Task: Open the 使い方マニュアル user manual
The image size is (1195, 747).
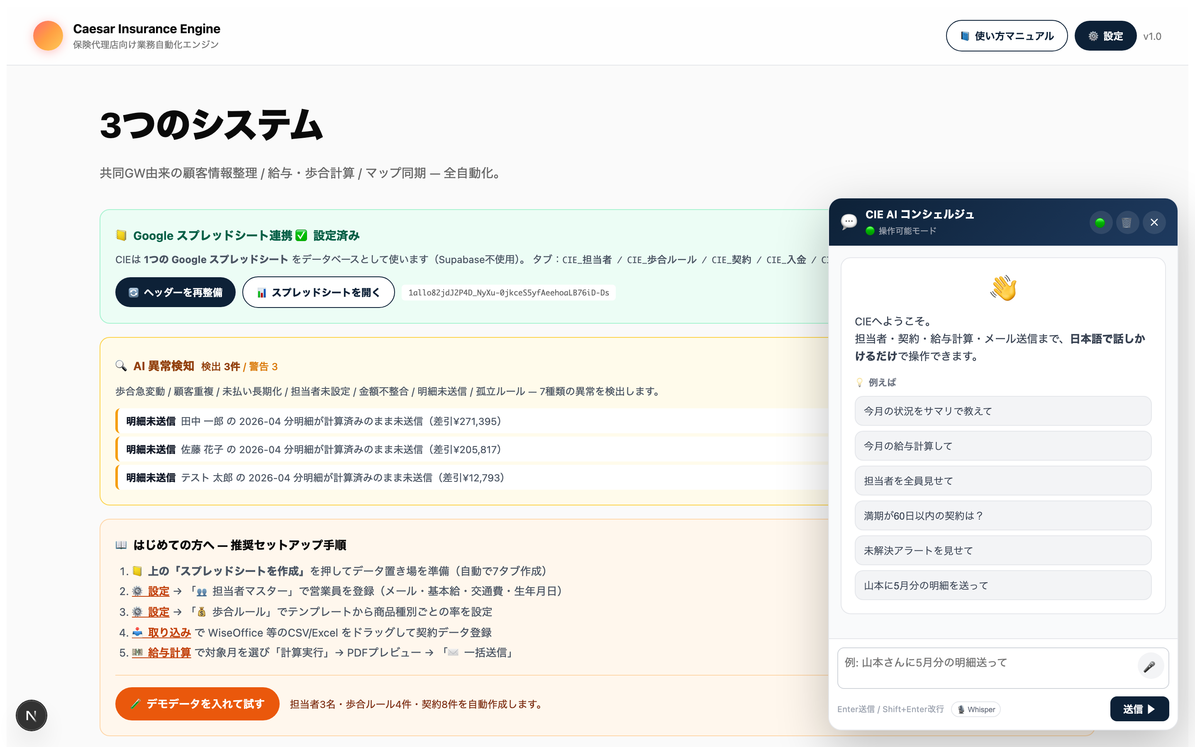Action: (1006, 36)
